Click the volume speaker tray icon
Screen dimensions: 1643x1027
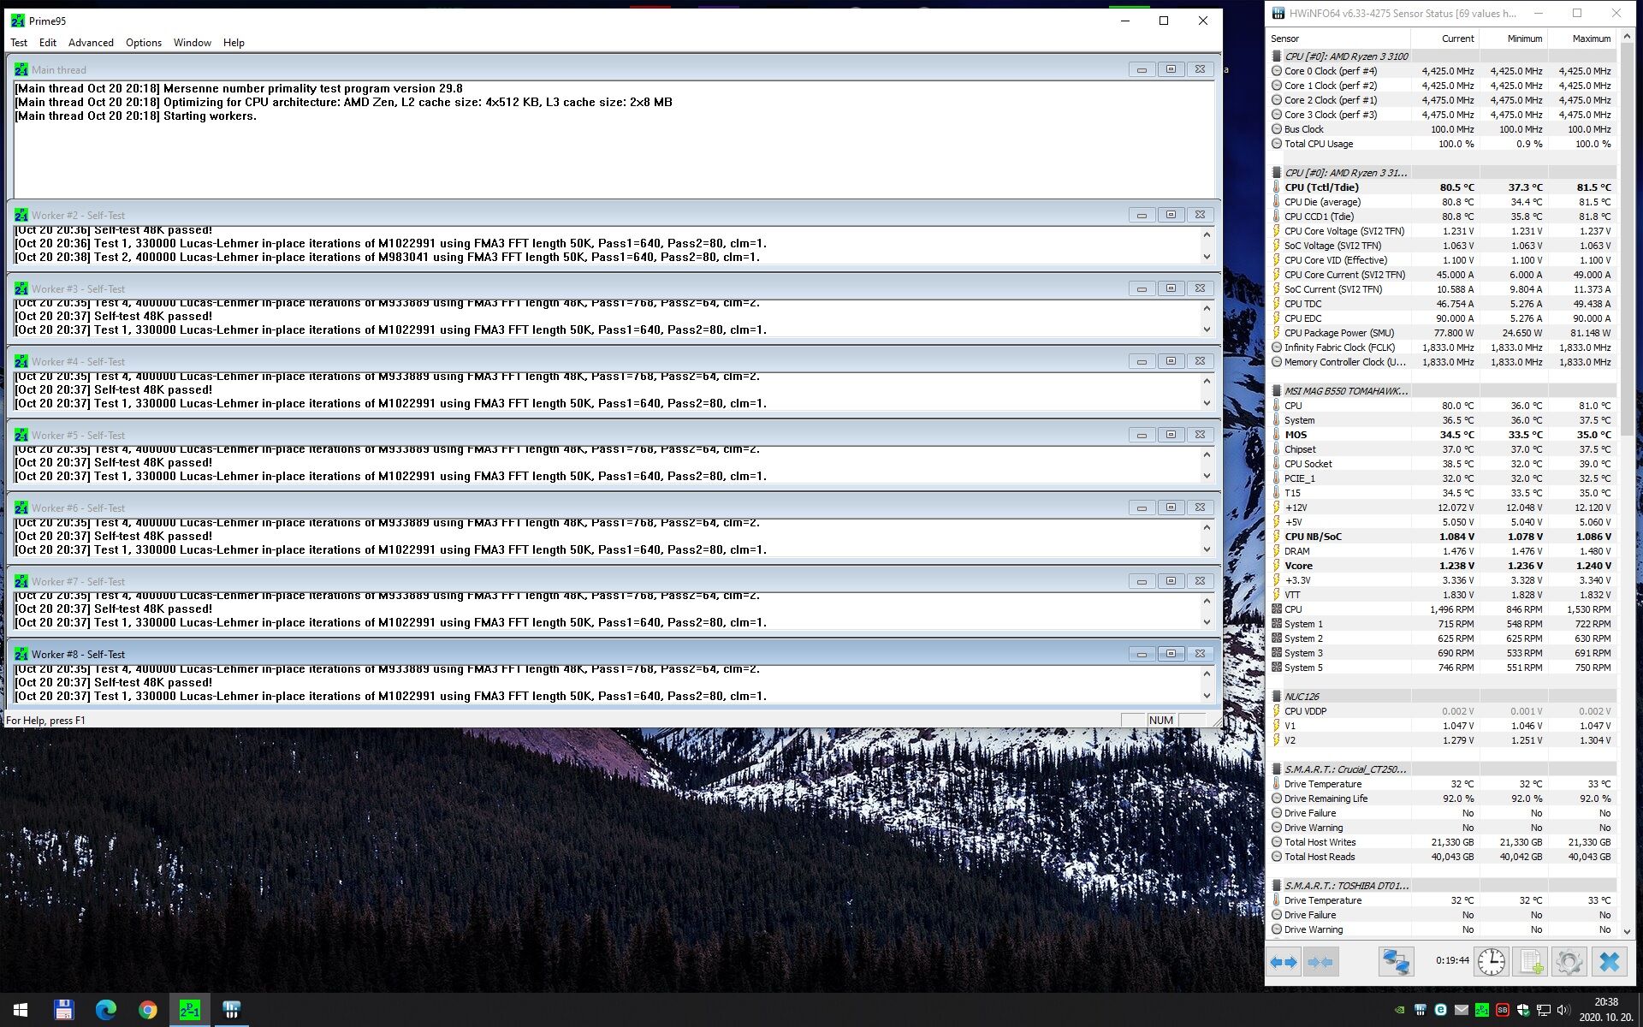[x=1563, y=1010]
